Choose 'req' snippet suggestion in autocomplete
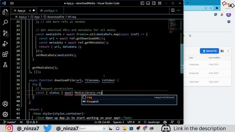This screenshot has height=132, width=235. point(129,97)
